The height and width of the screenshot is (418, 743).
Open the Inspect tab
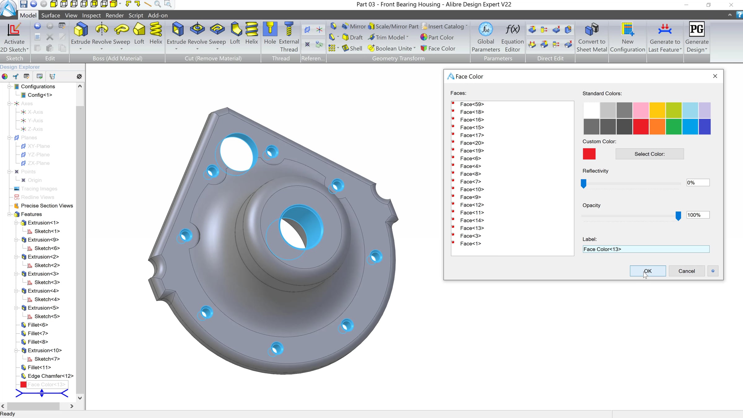click(91, 15)
